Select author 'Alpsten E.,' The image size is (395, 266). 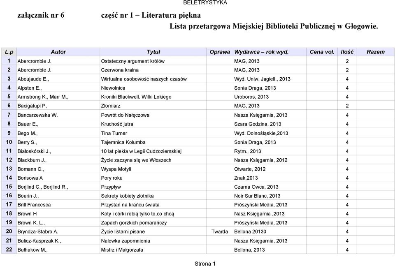pos(30,88)
